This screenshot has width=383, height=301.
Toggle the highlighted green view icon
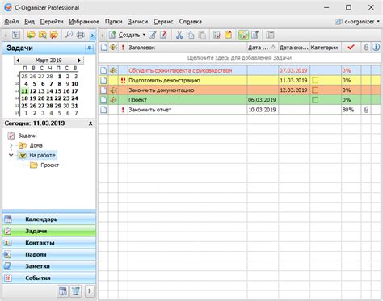click(x=243, y=35)
